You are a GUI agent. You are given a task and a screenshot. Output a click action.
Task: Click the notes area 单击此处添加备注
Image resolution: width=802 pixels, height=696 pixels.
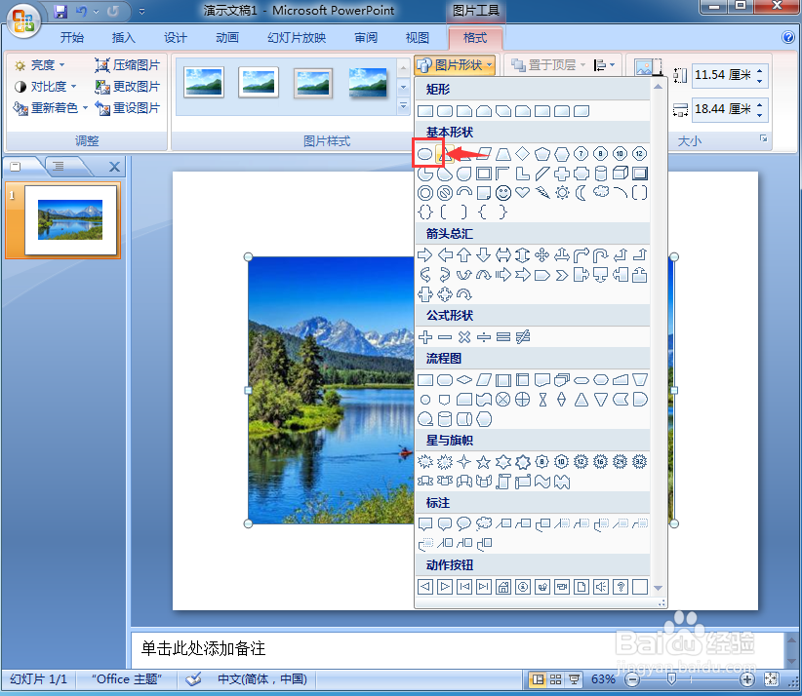(x=203, y=648)
